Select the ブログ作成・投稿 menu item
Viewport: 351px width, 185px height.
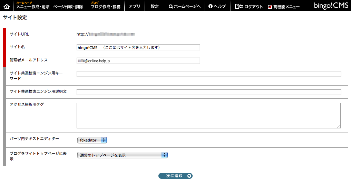[x=105, y=7]
